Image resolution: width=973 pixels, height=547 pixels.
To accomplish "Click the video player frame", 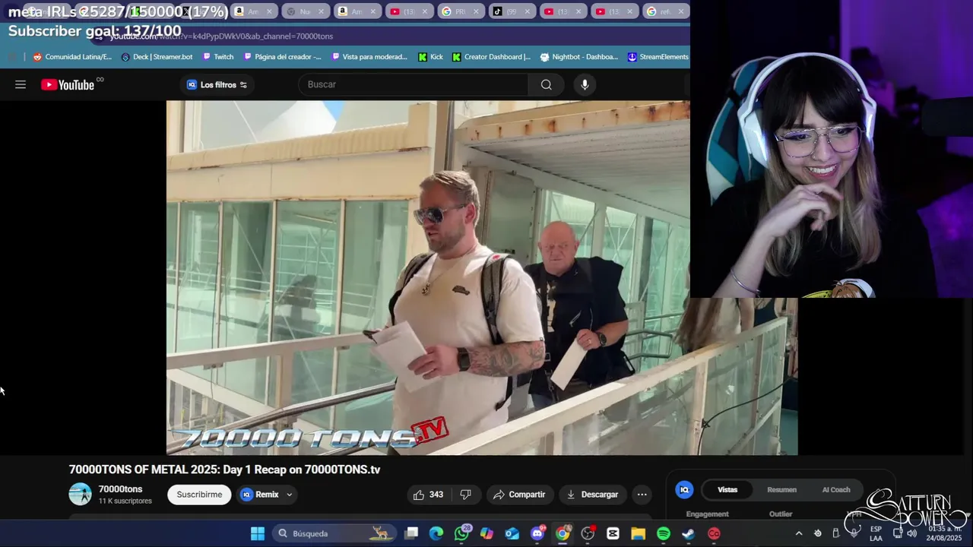I will pos(482,277).
